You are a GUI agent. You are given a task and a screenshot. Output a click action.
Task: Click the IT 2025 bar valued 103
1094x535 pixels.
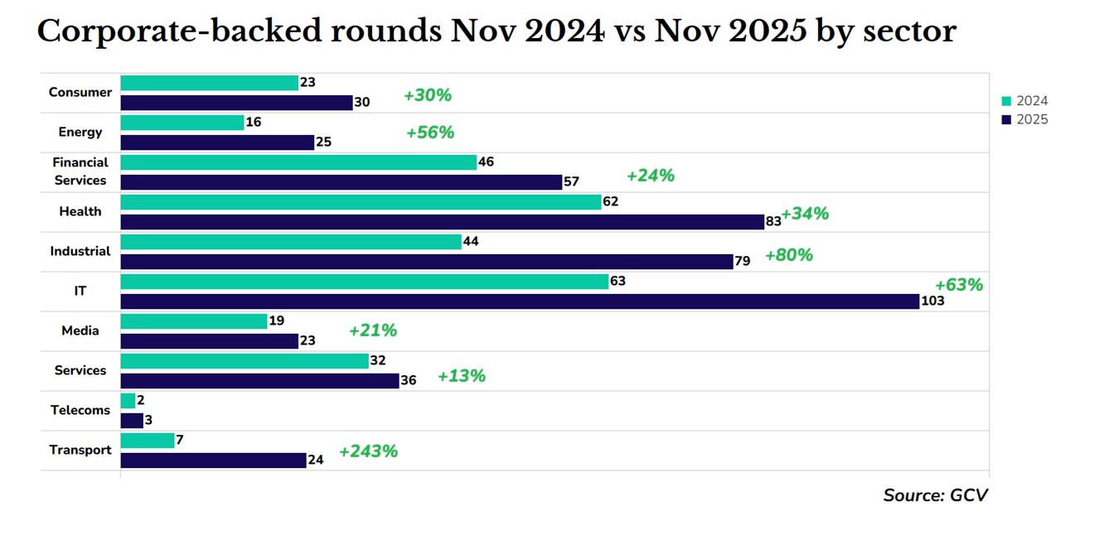click(520, 301)
